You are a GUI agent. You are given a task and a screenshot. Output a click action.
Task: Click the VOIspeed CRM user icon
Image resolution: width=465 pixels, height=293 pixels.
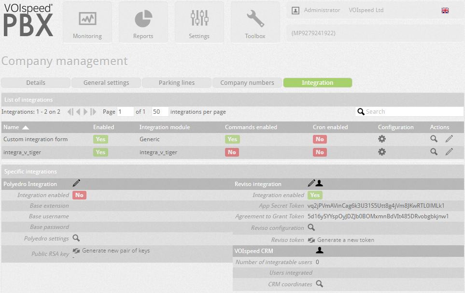[319, 251]
